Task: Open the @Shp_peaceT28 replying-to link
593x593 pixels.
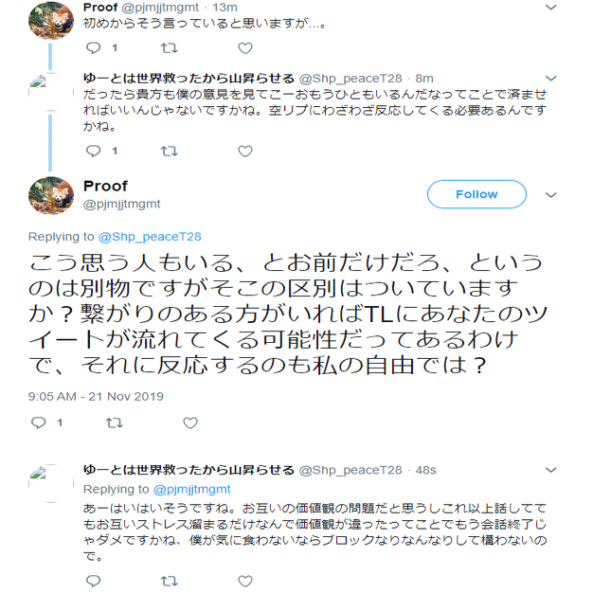Action: [x=150, y=237]
